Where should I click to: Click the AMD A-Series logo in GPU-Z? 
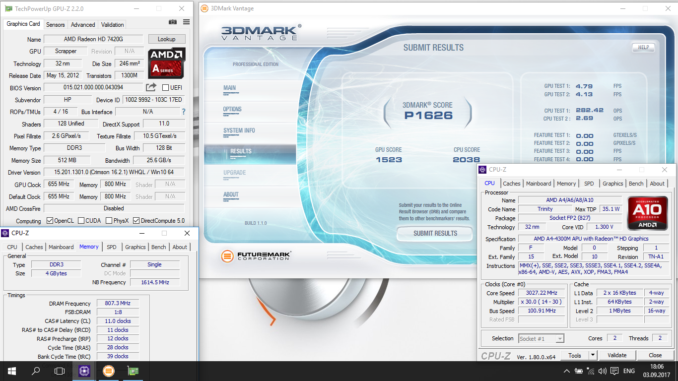click(167, 63)
